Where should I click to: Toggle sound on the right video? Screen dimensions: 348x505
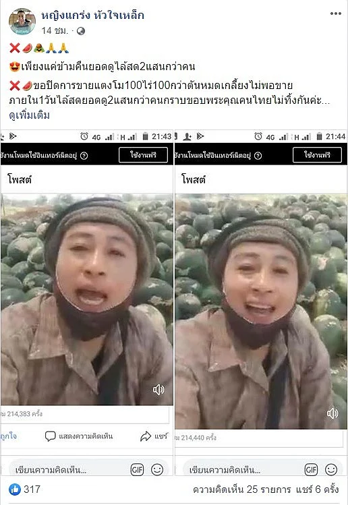pyautogui.click(x=332, y=413)
